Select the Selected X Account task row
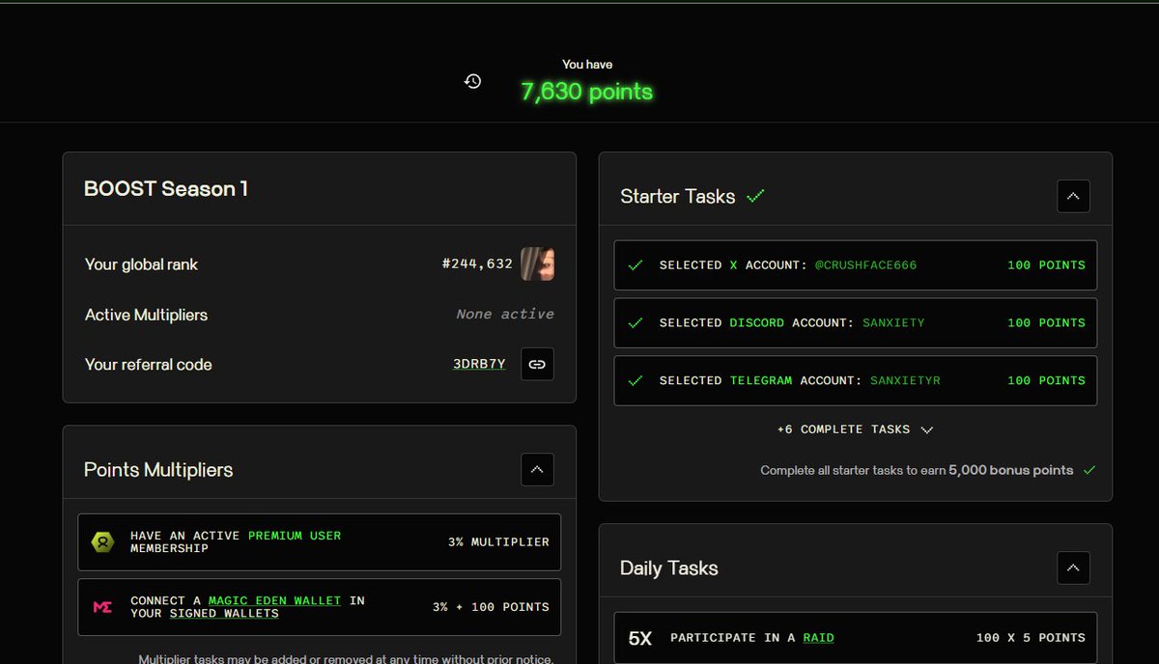Viewport: 1159px width, 664px height. point(856,265)
